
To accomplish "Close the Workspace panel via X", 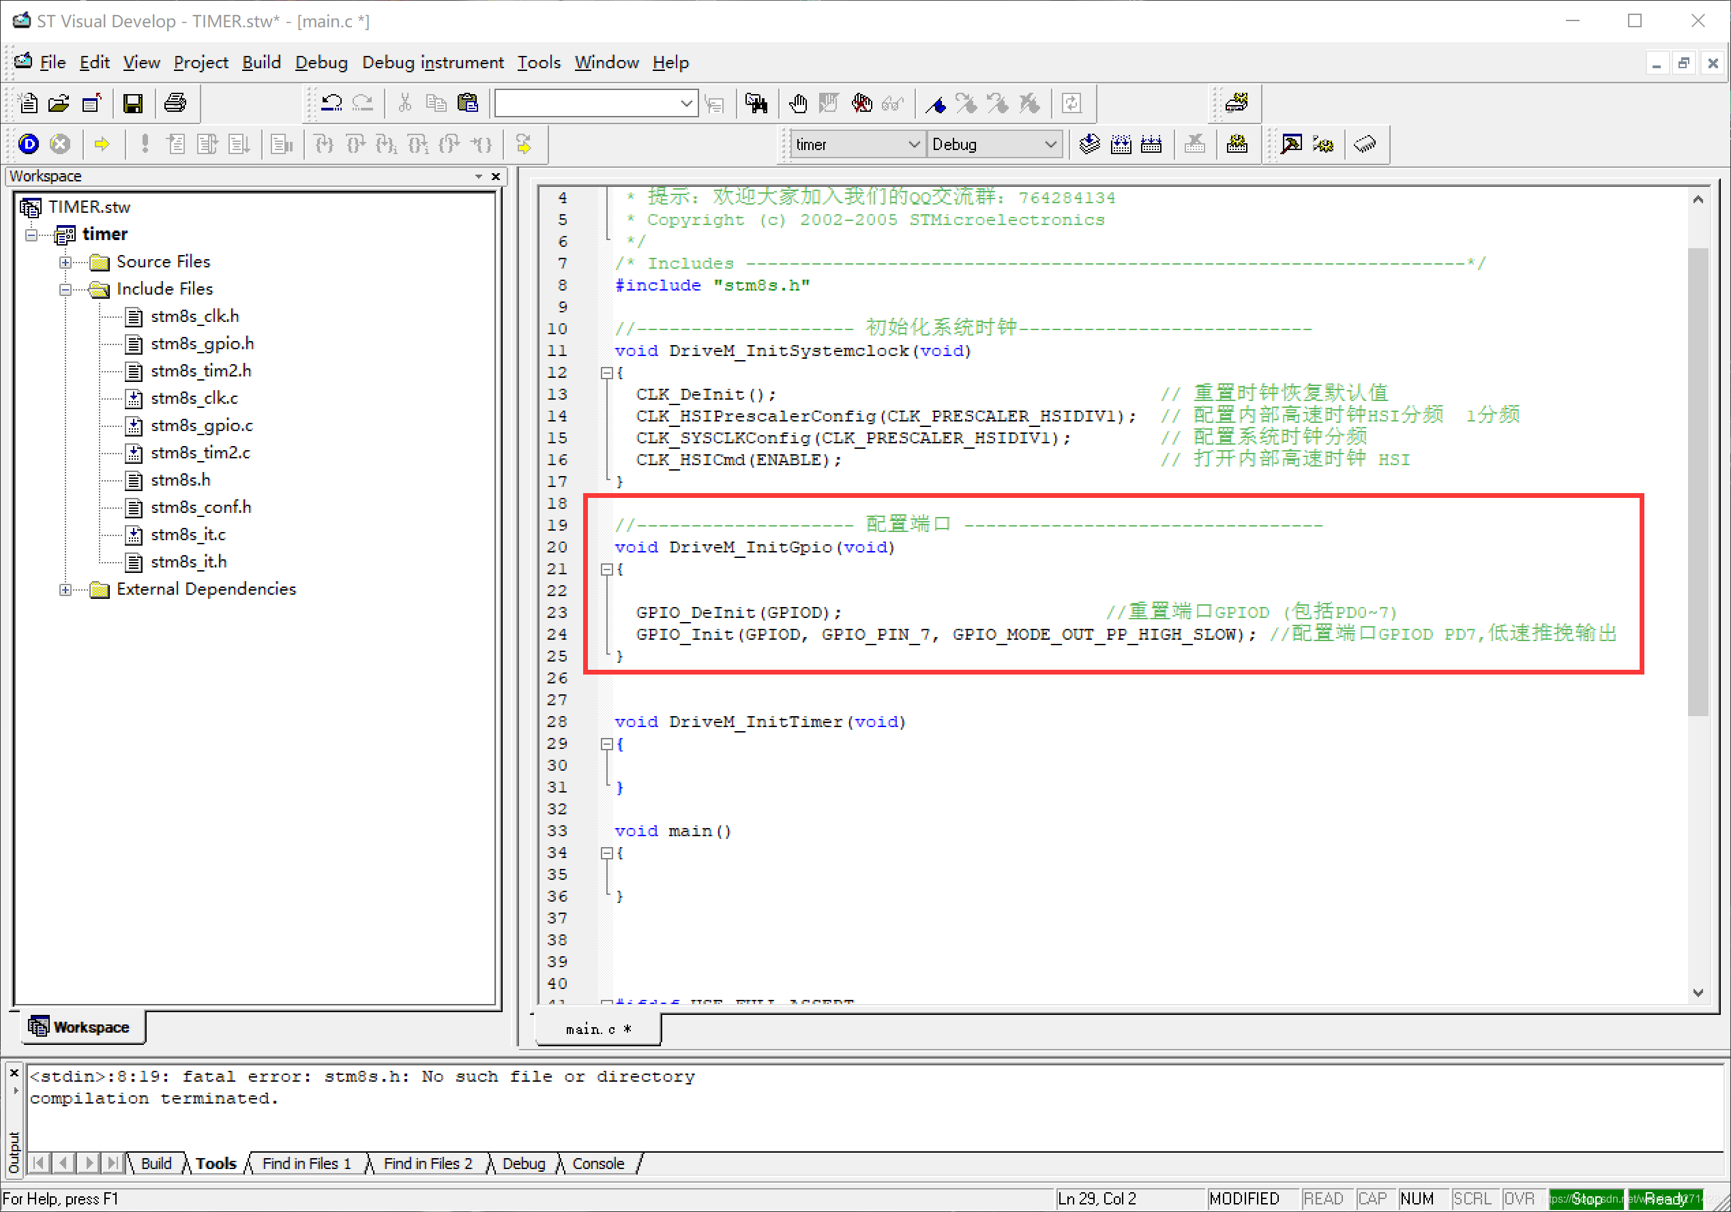I will click(x=495, y=177).
